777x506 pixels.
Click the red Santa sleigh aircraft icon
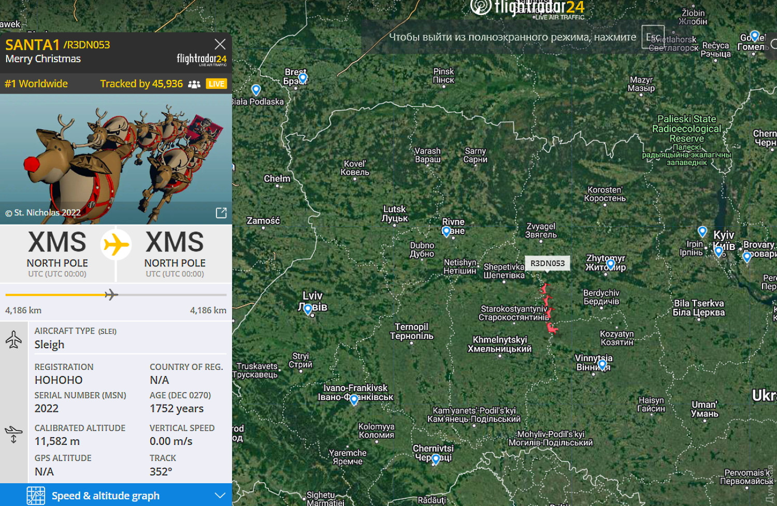[x=552, y=328]
